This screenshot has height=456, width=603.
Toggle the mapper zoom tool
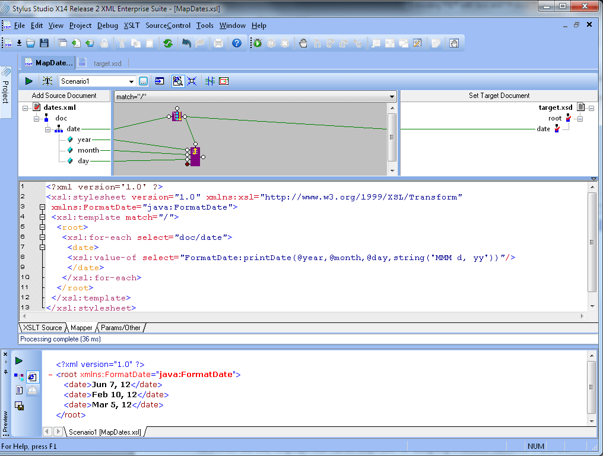tap(177, 81)
